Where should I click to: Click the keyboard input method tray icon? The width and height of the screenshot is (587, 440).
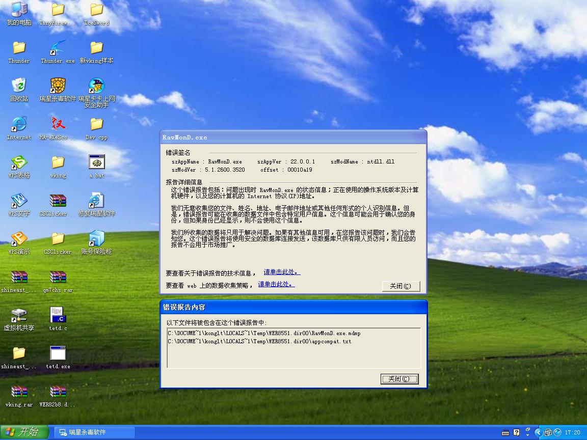[x=505, y=433]
